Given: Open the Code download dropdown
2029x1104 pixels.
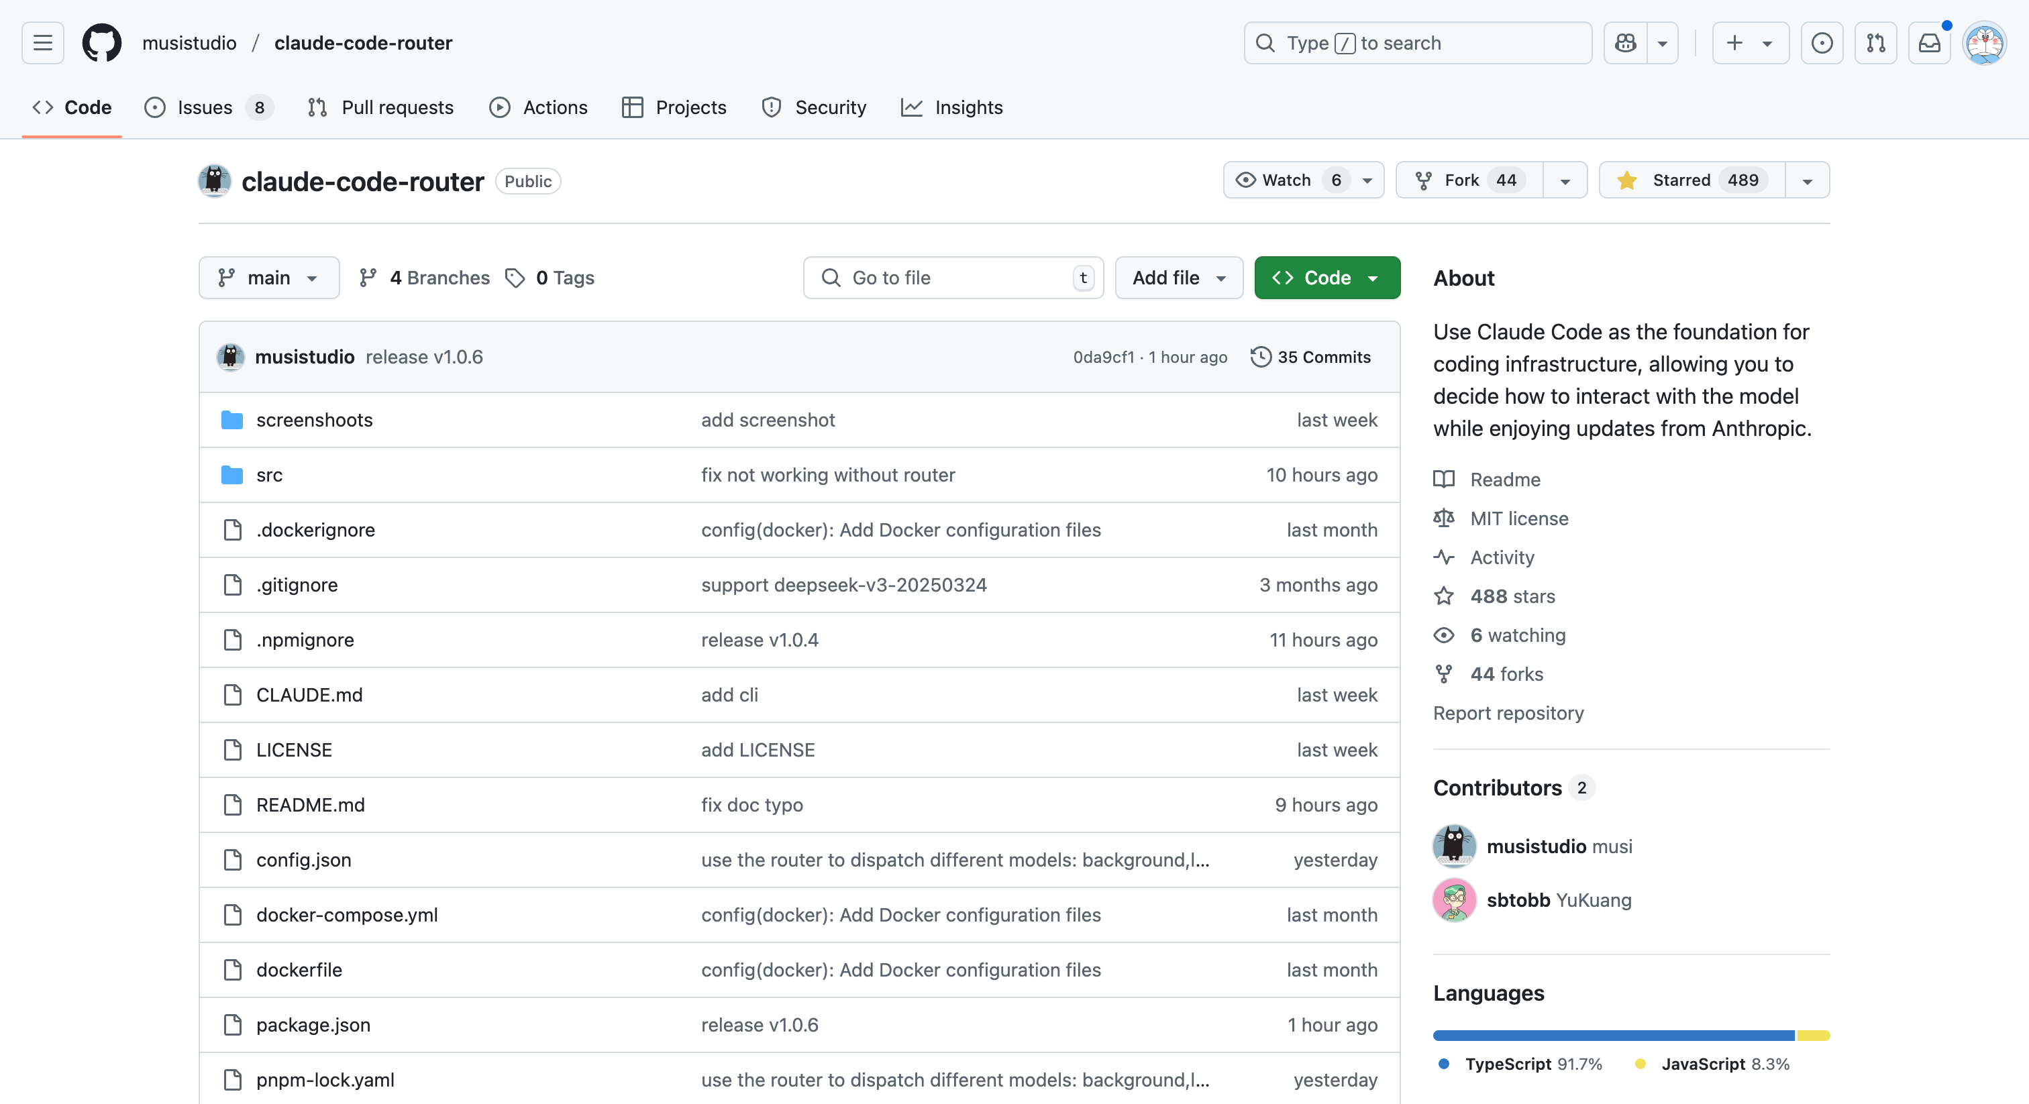Looking at the screenshot, I should point(1326,277).
